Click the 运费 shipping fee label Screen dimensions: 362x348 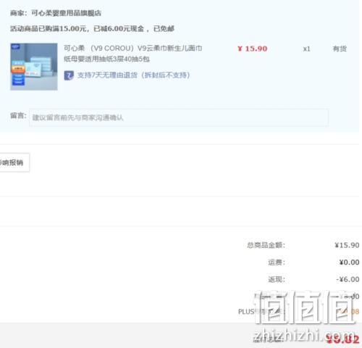[277, 262]
